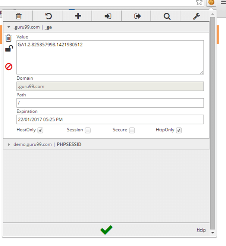Submit changes with the green checkmark

pyautogui.click(x=106, y=230)
